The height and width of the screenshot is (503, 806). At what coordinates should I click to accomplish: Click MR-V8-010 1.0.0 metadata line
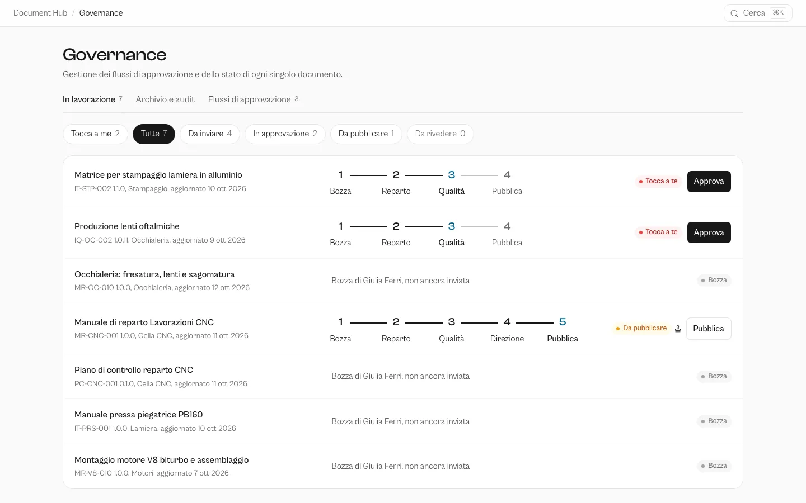click(152, 473)
